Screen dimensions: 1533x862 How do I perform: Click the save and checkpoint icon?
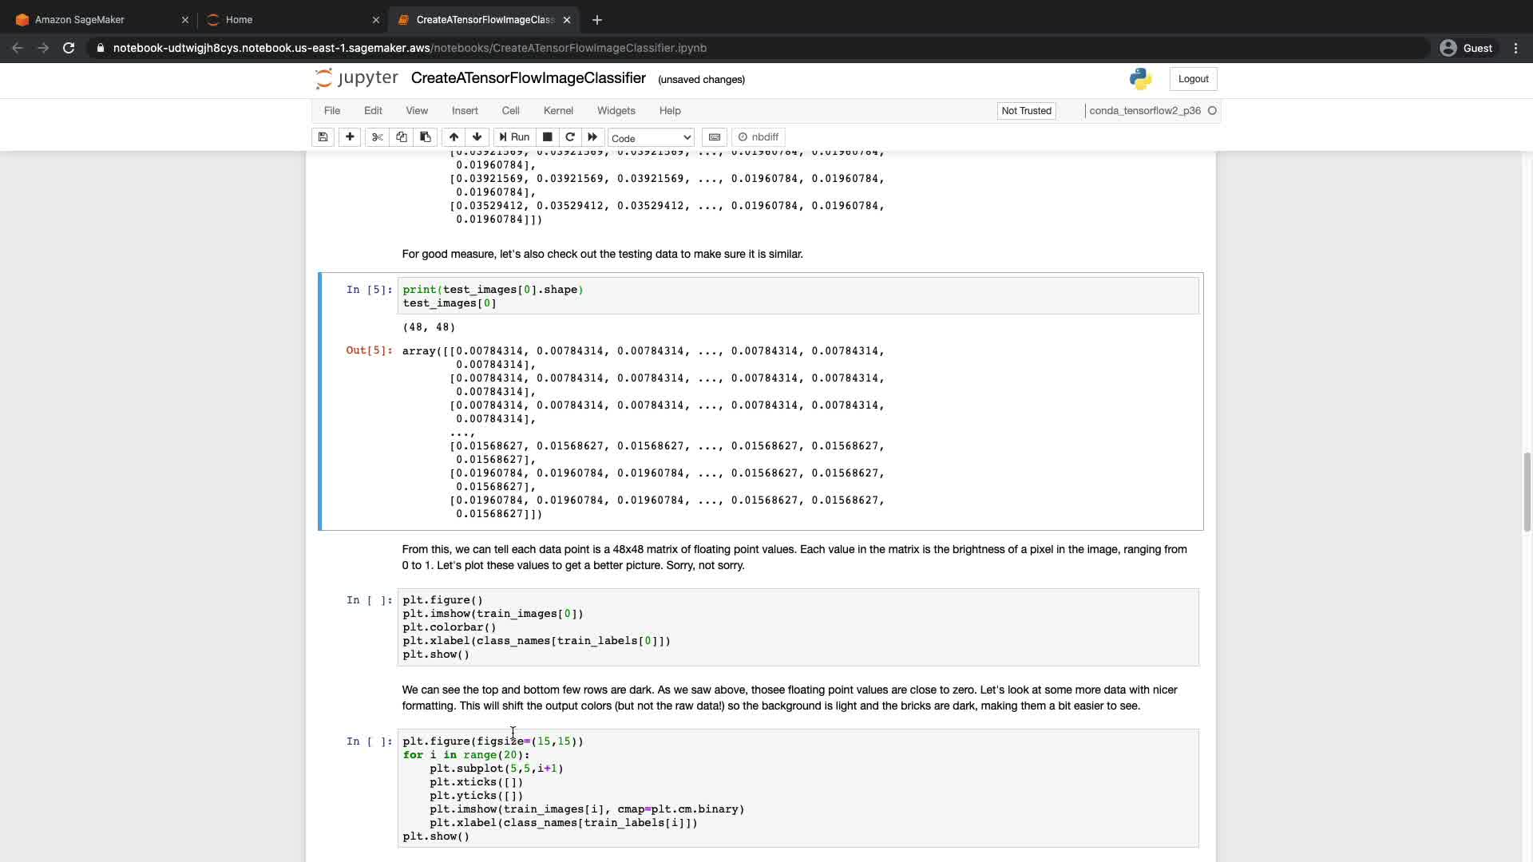coord(323,137)
